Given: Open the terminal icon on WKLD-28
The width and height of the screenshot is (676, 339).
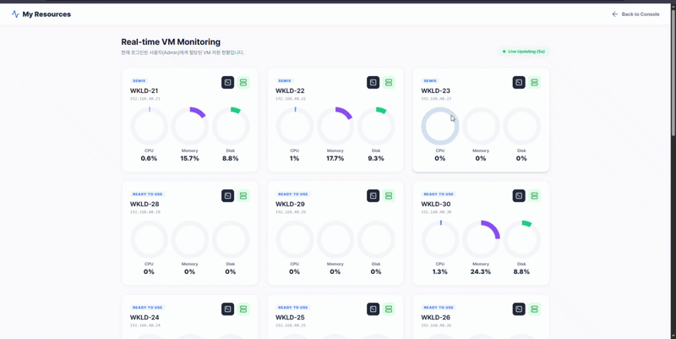Looking at the screenshot, I should [x=227, y=196].
